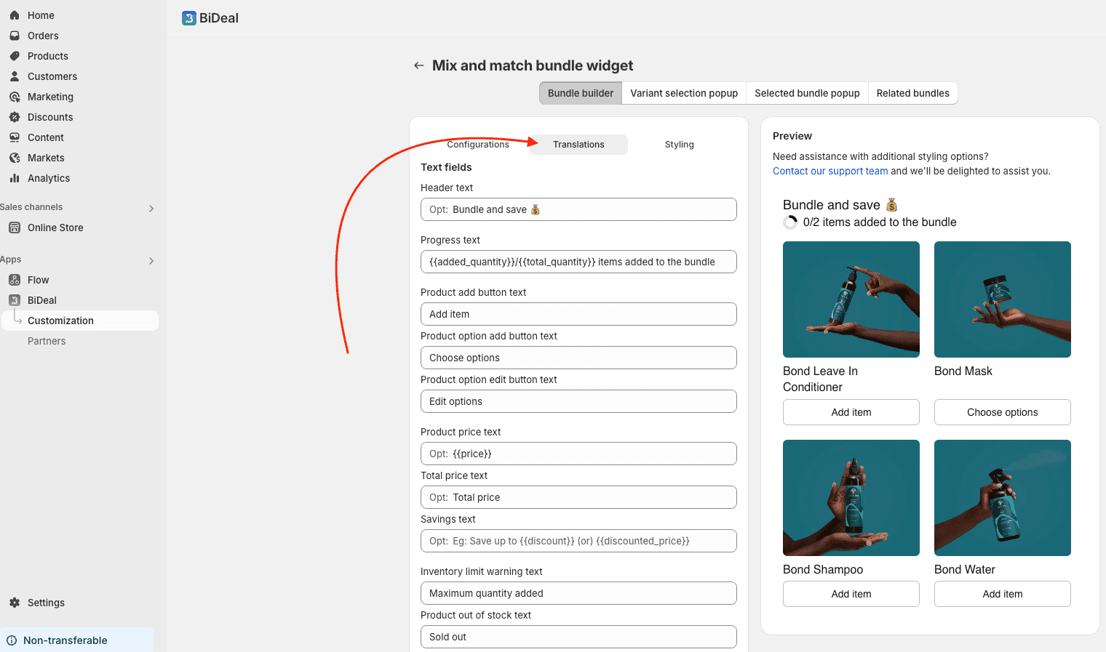Click the Online Store icon
Image resolution: width=1106 pixels, height=652 pixels.
(15, 228)
